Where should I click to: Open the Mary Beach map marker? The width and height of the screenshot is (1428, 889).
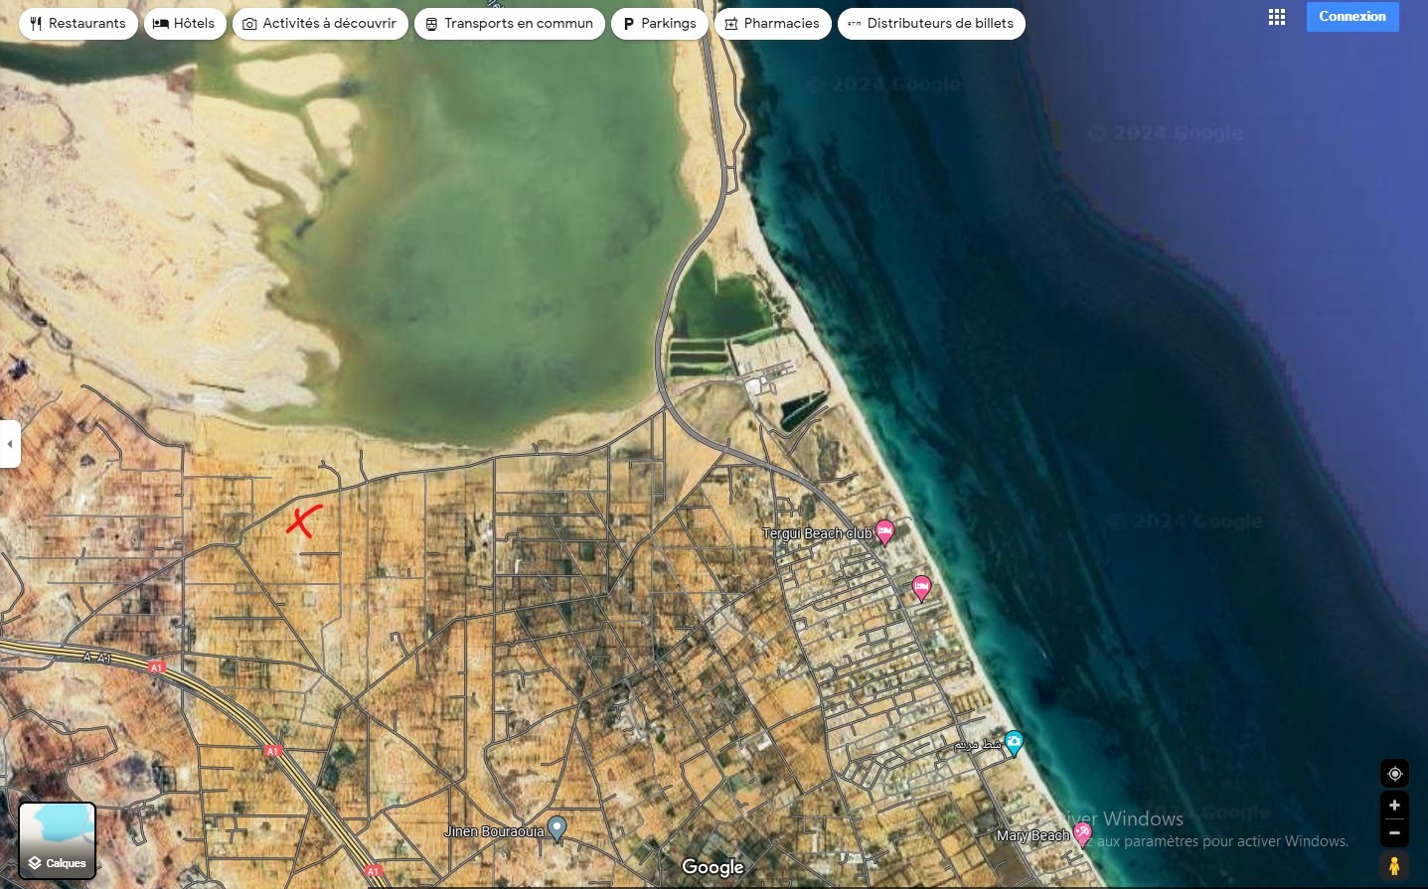[x=1082, y=833]
